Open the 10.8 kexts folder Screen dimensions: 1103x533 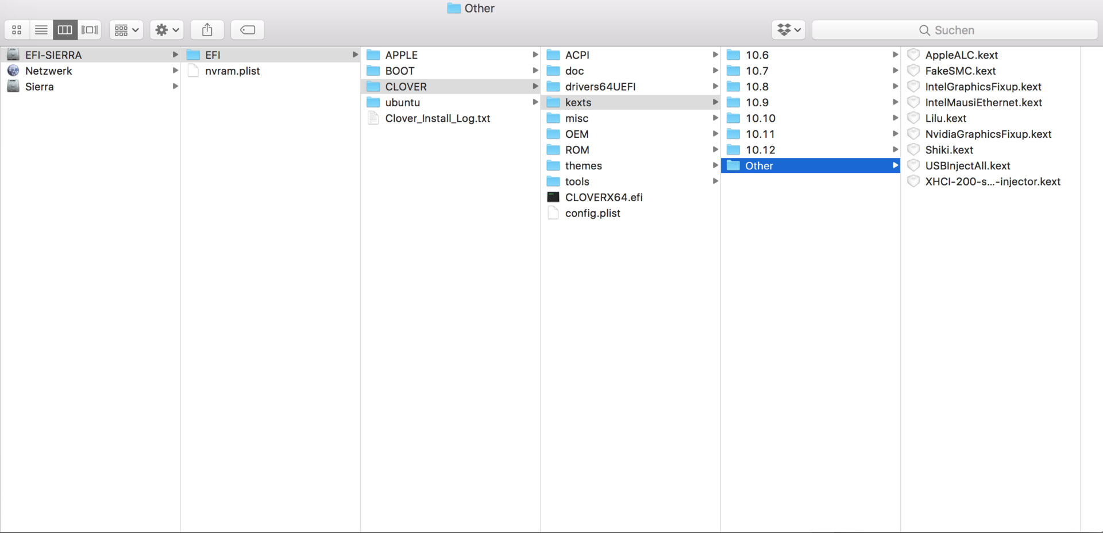tap(810, 86)
